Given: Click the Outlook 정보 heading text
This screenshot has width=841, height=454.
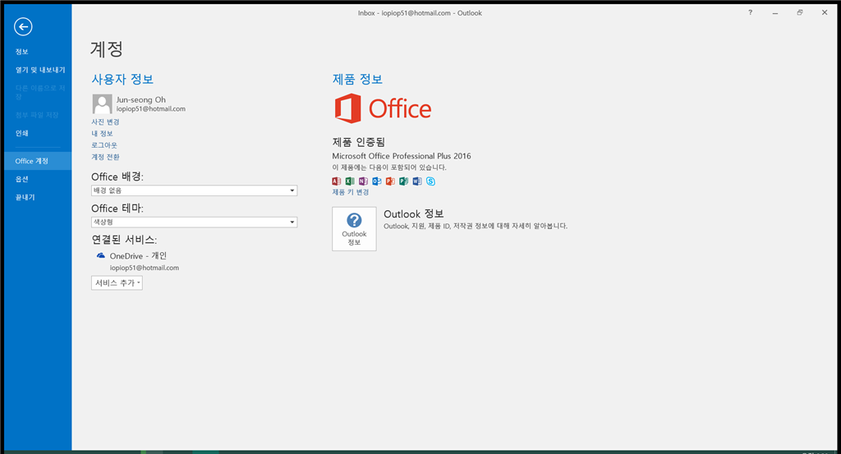Looking at the screenshot, I should tap(414, 214).
